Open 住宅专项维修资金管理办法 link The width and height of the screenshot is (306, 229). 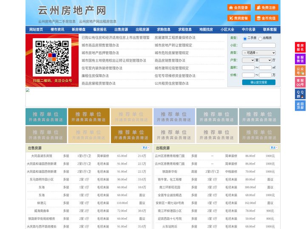click(175, 76)
